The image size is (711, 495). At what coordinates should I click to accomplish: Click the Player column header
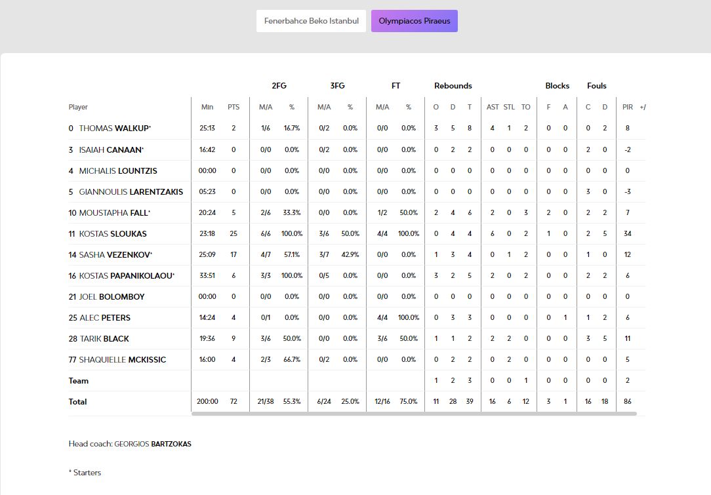tap(78, 107)
